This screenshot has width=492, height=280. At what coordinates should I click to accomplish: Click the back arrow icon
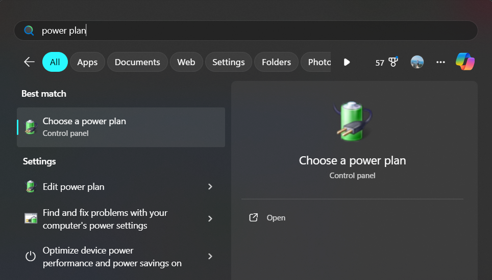click(x=29, y=62)
